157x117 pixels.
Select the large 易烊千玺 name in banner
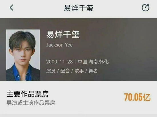(x=63, y=34)
